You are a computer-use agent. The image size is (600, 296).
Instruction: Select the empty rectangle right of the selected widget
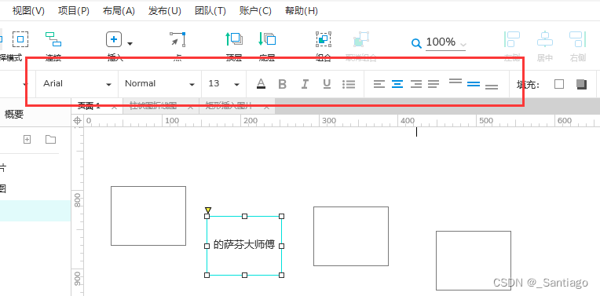coord(351,236)
